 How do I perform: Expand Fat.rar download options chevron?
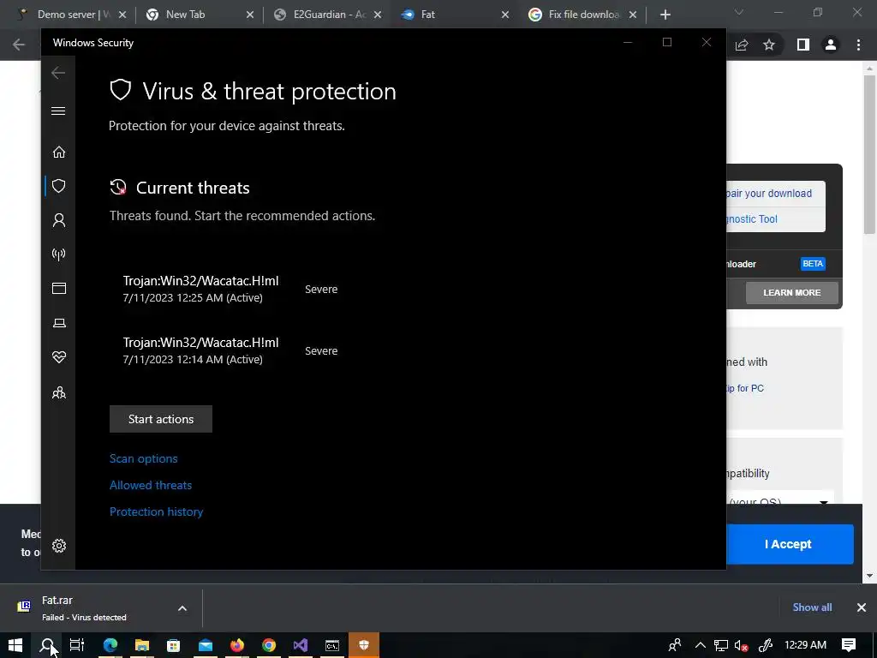tap(182, 608)
